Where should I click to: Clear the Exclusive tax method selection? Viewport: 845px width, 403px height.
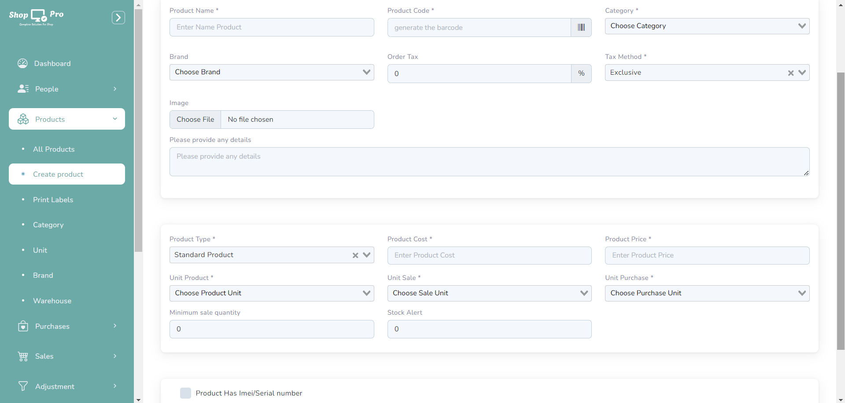pyautogui.click(x=790, y=73)
